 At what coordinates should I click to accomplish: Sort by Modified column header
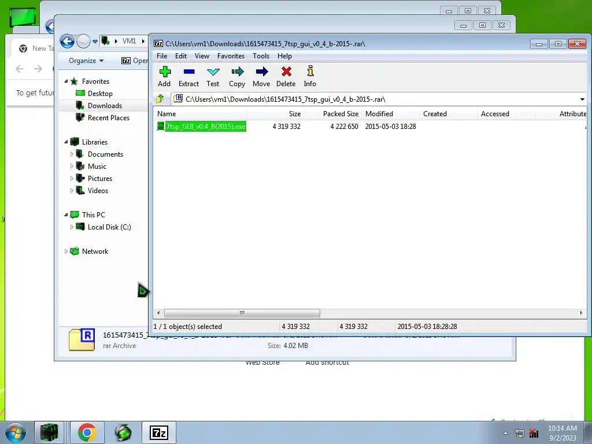(390, 114)
